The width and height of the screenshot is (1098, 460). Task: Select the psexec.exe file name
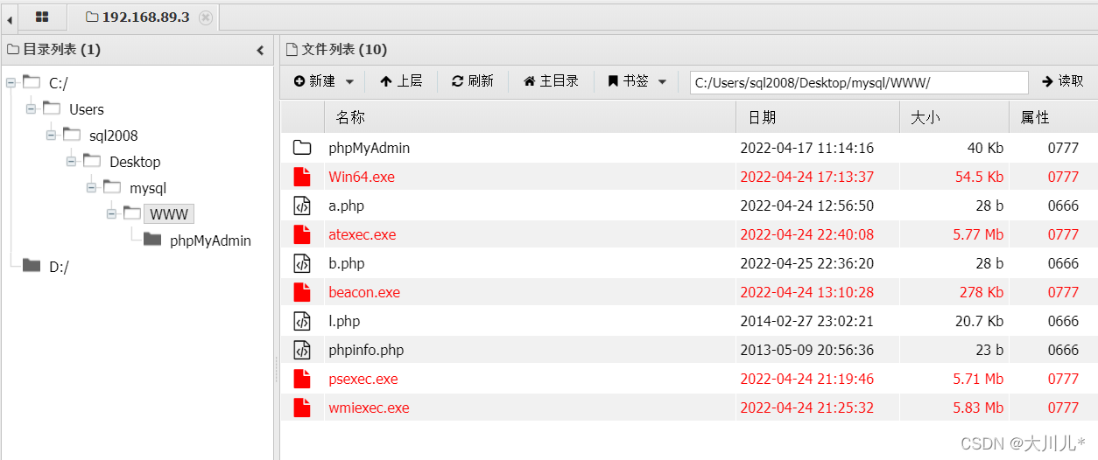coord(363,379)
